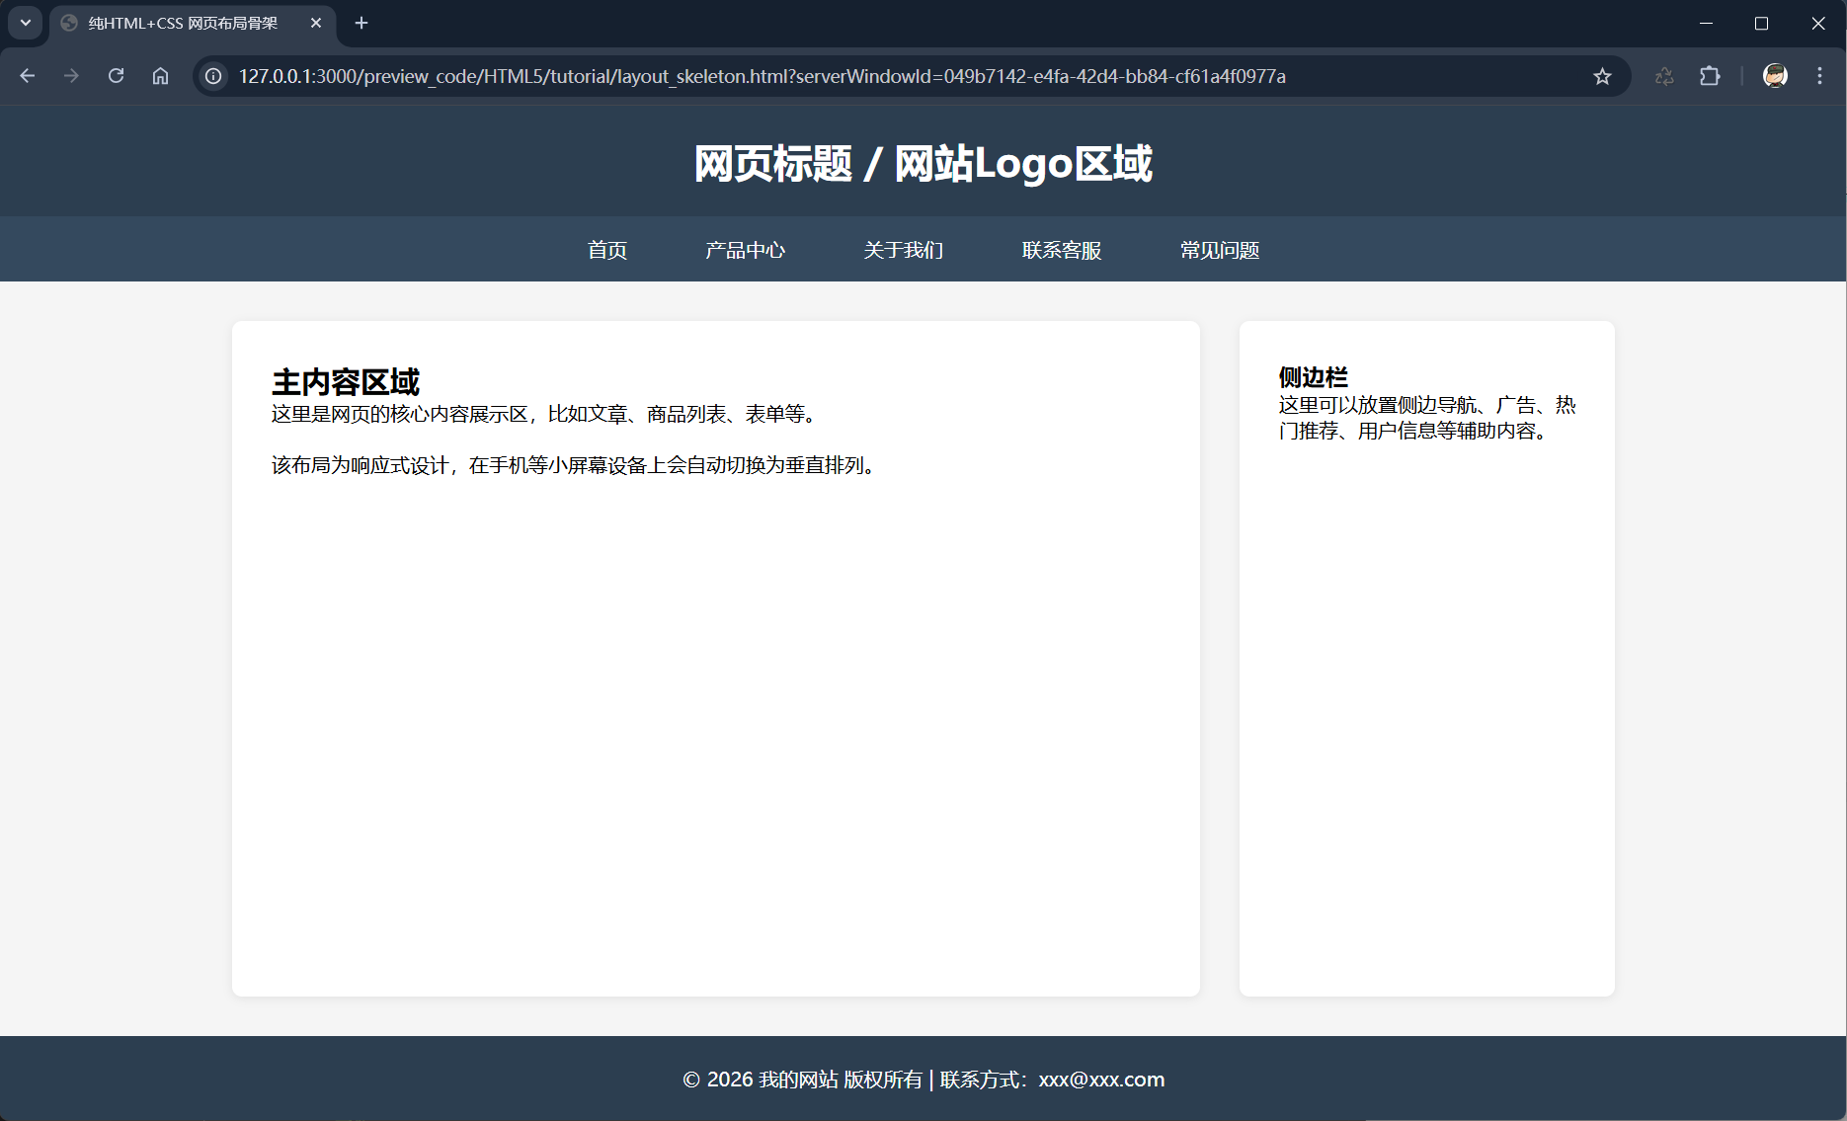
Task: Click the browser forward arrow
Action: 71,76
